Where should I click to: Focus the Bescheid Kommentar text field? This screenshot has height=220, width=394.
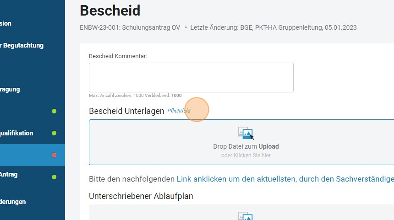(x=191, y=77)
